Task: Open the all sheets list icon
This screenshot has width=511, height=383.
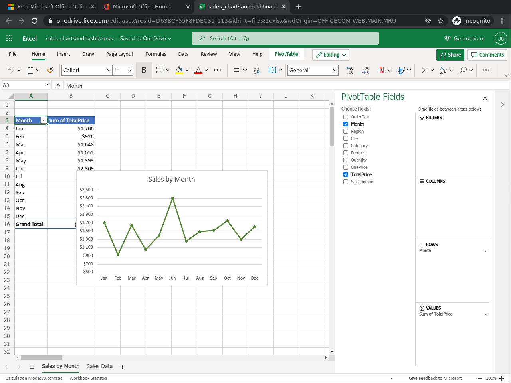Action: [x=32, y=367]
